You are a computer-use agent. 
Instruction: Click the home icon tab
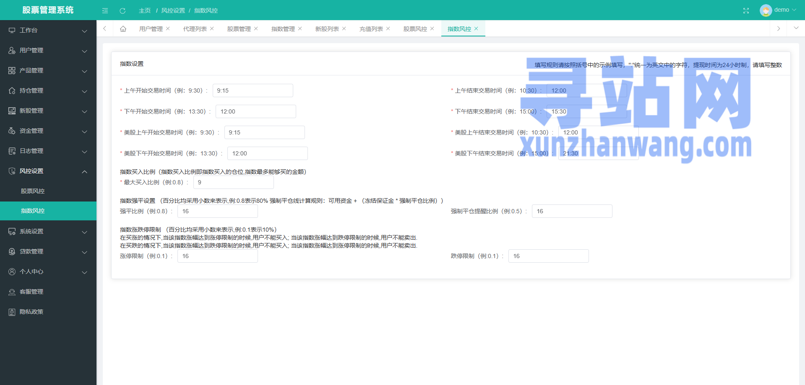(123, 29)
